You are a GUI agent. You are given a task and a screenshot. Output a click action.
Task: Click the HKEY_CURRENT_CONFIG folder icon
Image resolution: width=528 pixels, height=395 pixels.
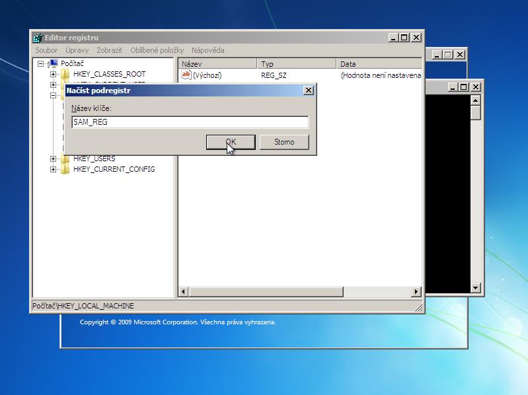[65, 169]
